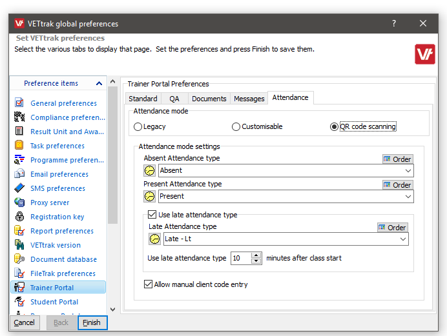The image size is (447, 336).
Task: Click the Email preferences envelope icon
Action: [x=19, y=174]
